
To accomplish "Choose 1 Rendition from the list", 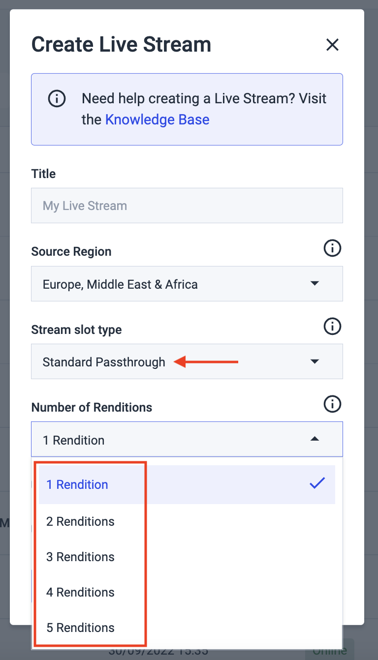I will coord(77,484).
